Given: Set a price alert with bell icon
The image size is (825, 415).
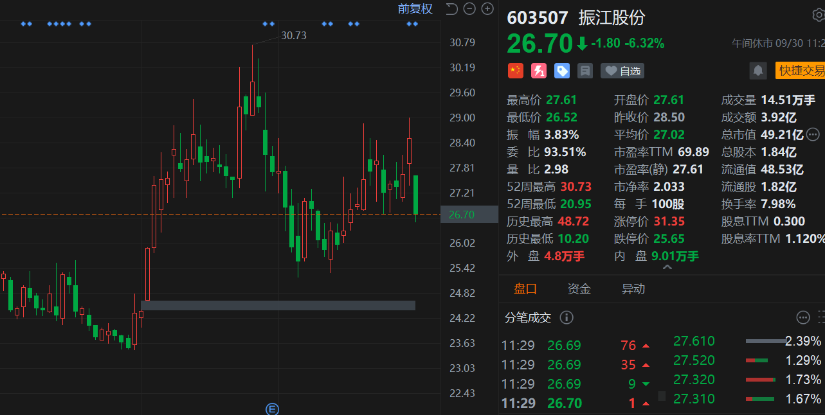Looking at the screenshot, I should click(758, 71).
